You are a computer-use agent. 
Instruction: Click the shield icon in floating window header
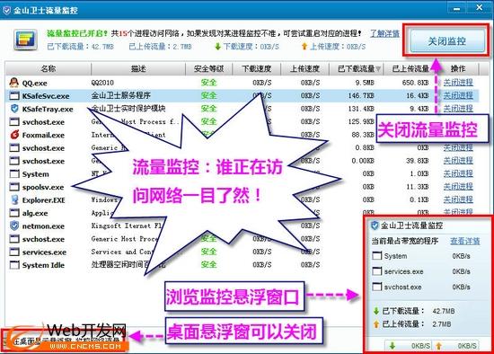[375, 226]
